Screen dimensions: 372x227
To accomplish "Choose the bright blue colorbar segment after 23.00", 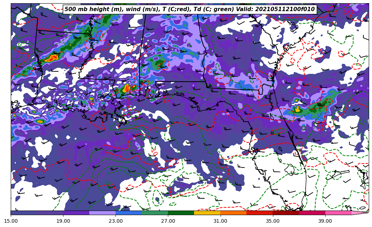I will pyautogui.click(x=128, y=213).
